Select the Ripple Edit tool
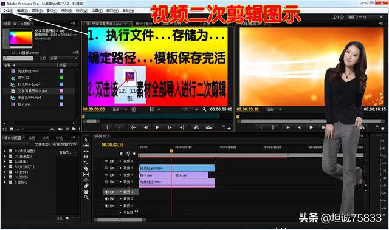The image size is (389, 230). (86, 151)
